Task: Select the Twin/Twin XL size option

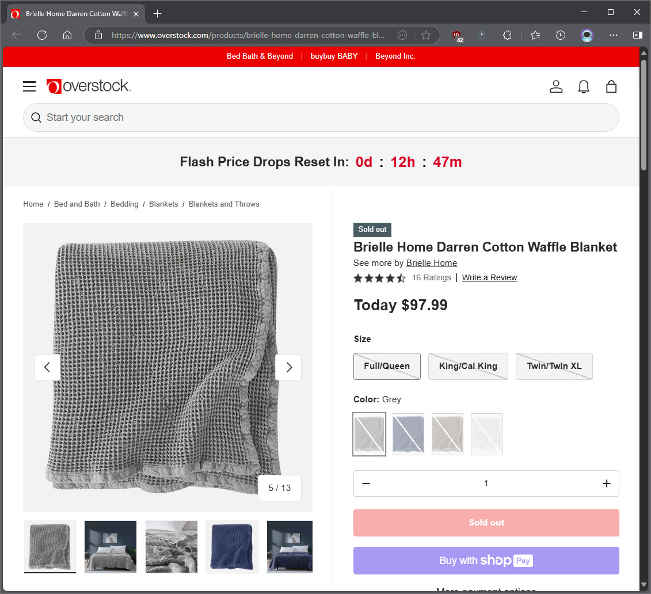Action: (554, 366)
